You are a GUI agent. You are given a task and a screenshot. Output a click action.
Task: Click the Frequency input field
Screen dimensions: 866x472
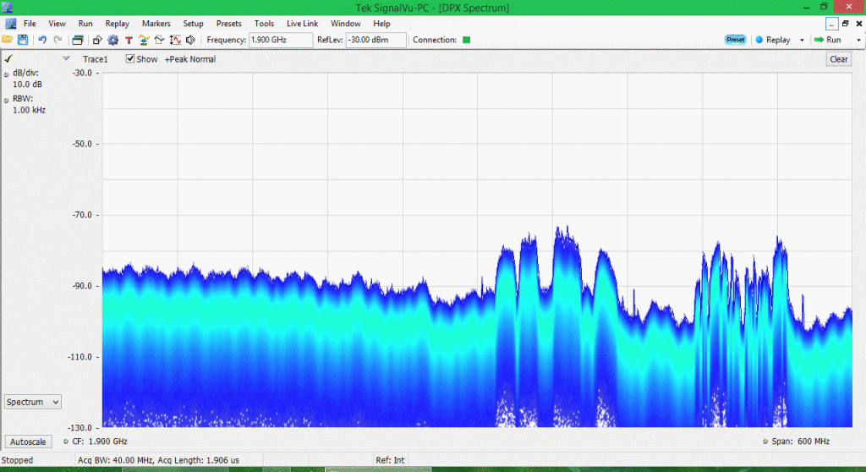pyautogui.click(x=281, y=40)
